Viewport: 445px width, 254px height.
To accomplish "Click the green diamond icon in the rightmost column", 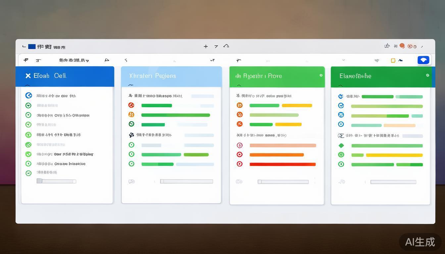I will coord(341,146).
